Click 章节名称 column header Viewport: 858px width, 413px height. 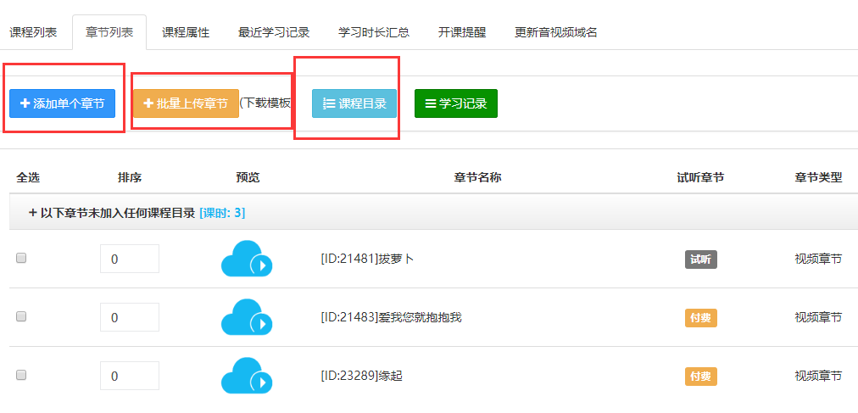coord(477,178)
